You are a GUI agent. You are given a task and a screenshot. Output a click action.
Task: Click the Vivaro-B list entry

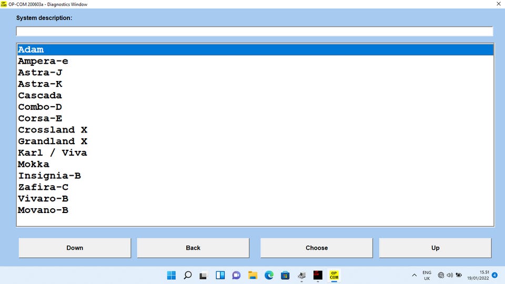(x=255, y=199)
